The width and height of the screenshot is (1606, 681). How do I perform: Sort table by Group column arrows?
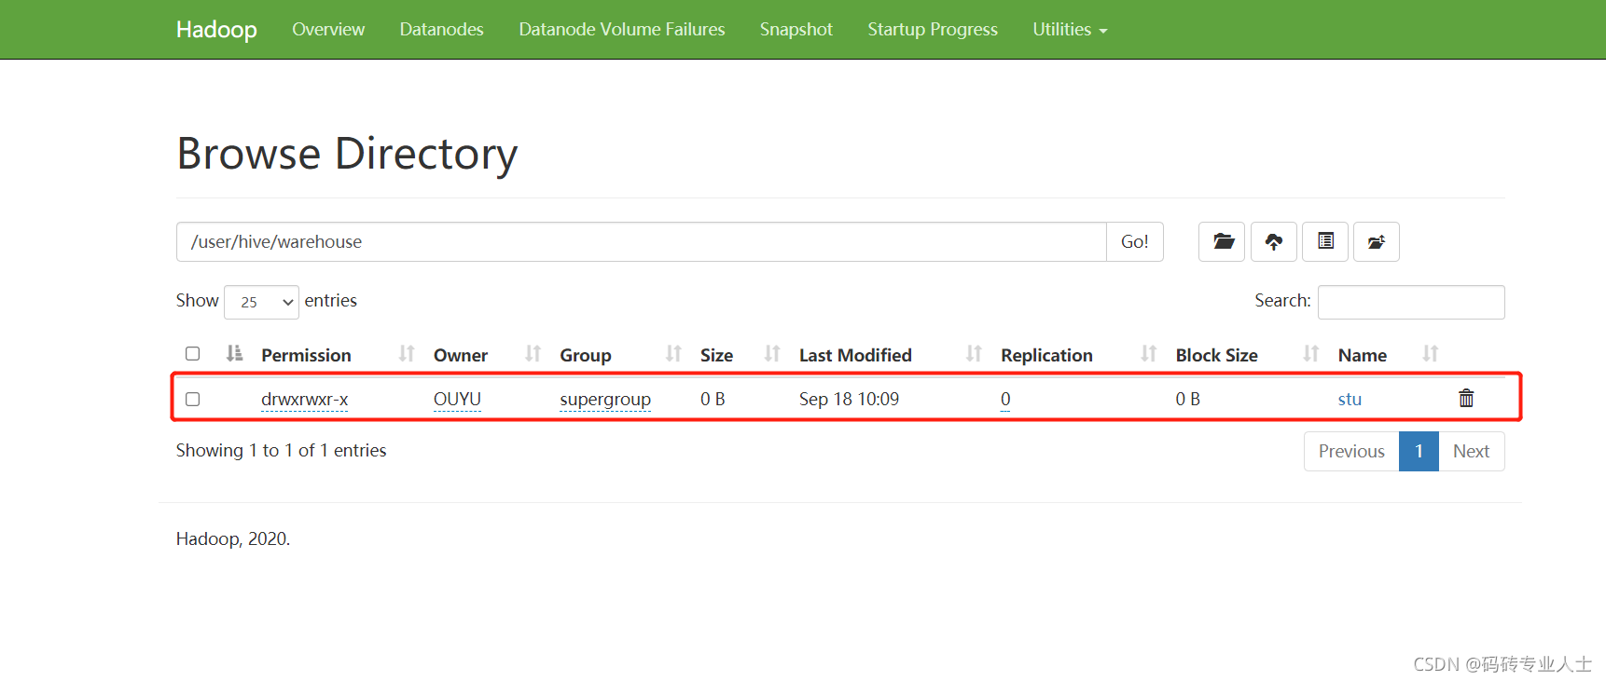[673, 354]
